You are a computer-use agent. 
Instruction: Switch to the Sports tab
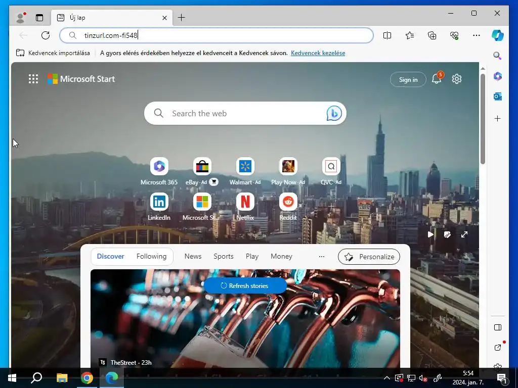pyautogui.click(x=223, y=256)
